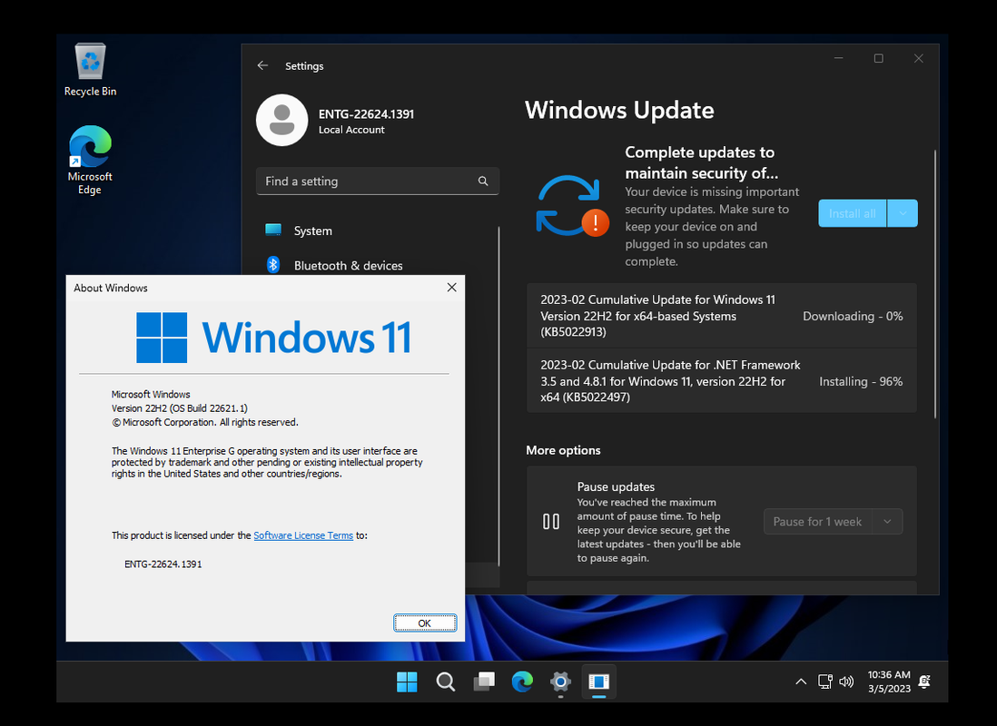
Task: Open the Microsoft Edge desktop shortcut
Action: coord(90,159)
